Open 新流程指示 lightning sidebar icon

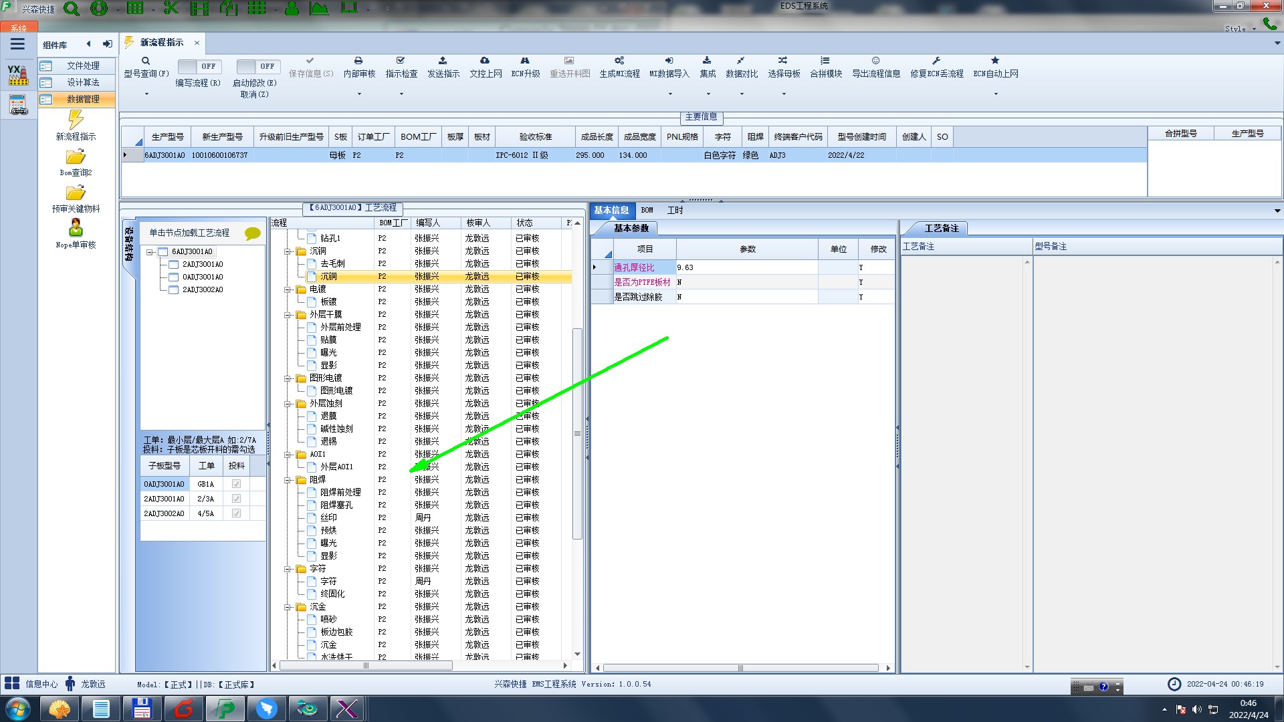[x=76, y=120]
